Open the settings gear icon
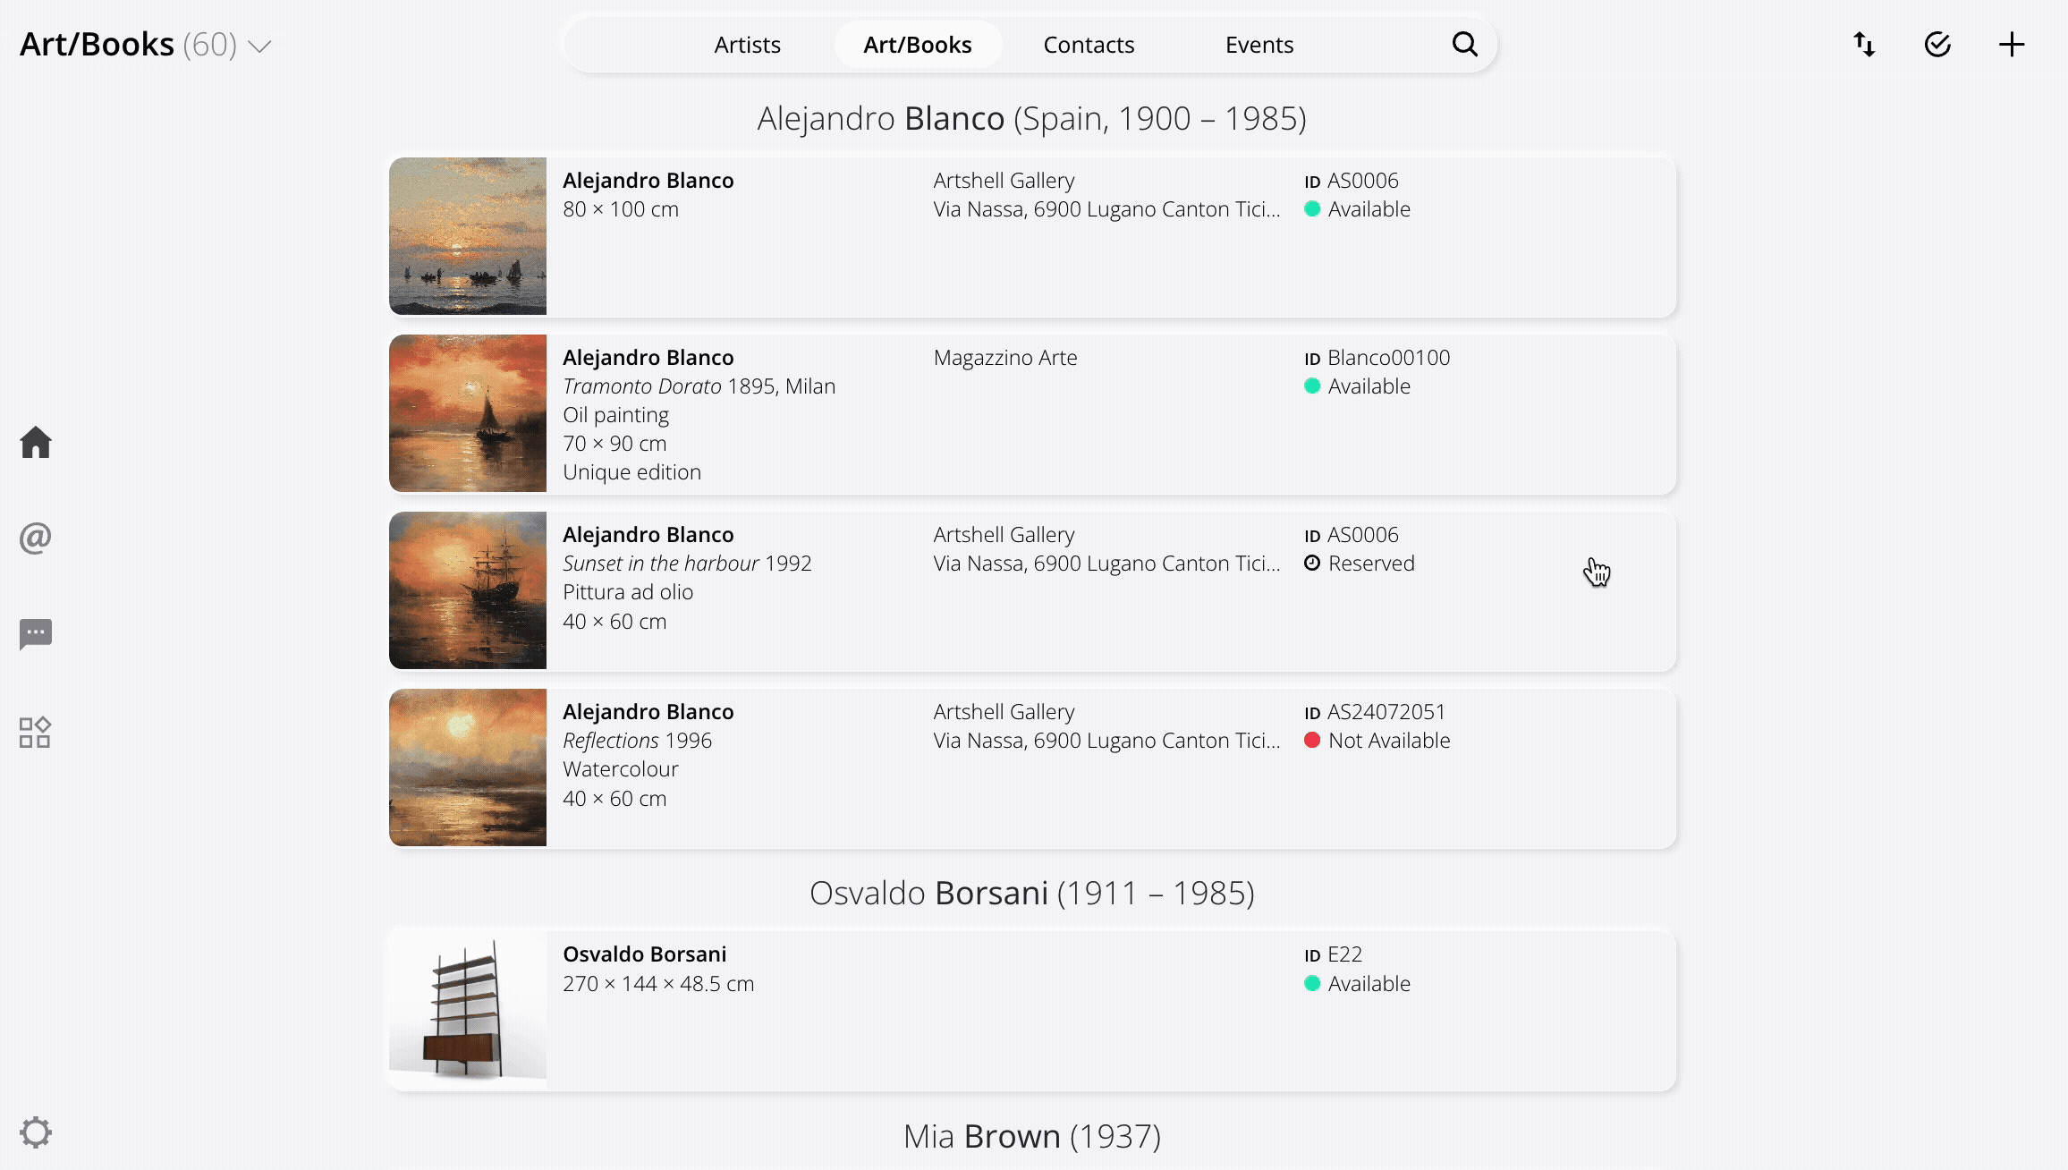This screenshot has height=1170, width=2068. tap(36, 1132)
